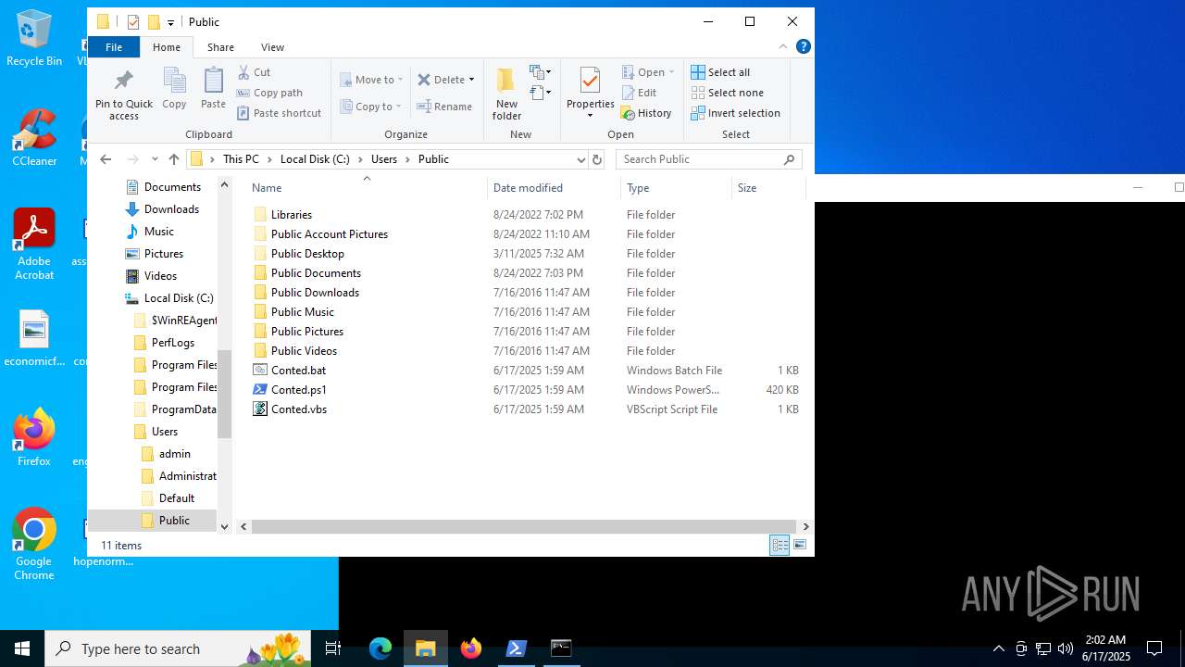Viewport: 1185px width, 667px height.
Task: Create a New folder from ribbon
Action: 506,94
